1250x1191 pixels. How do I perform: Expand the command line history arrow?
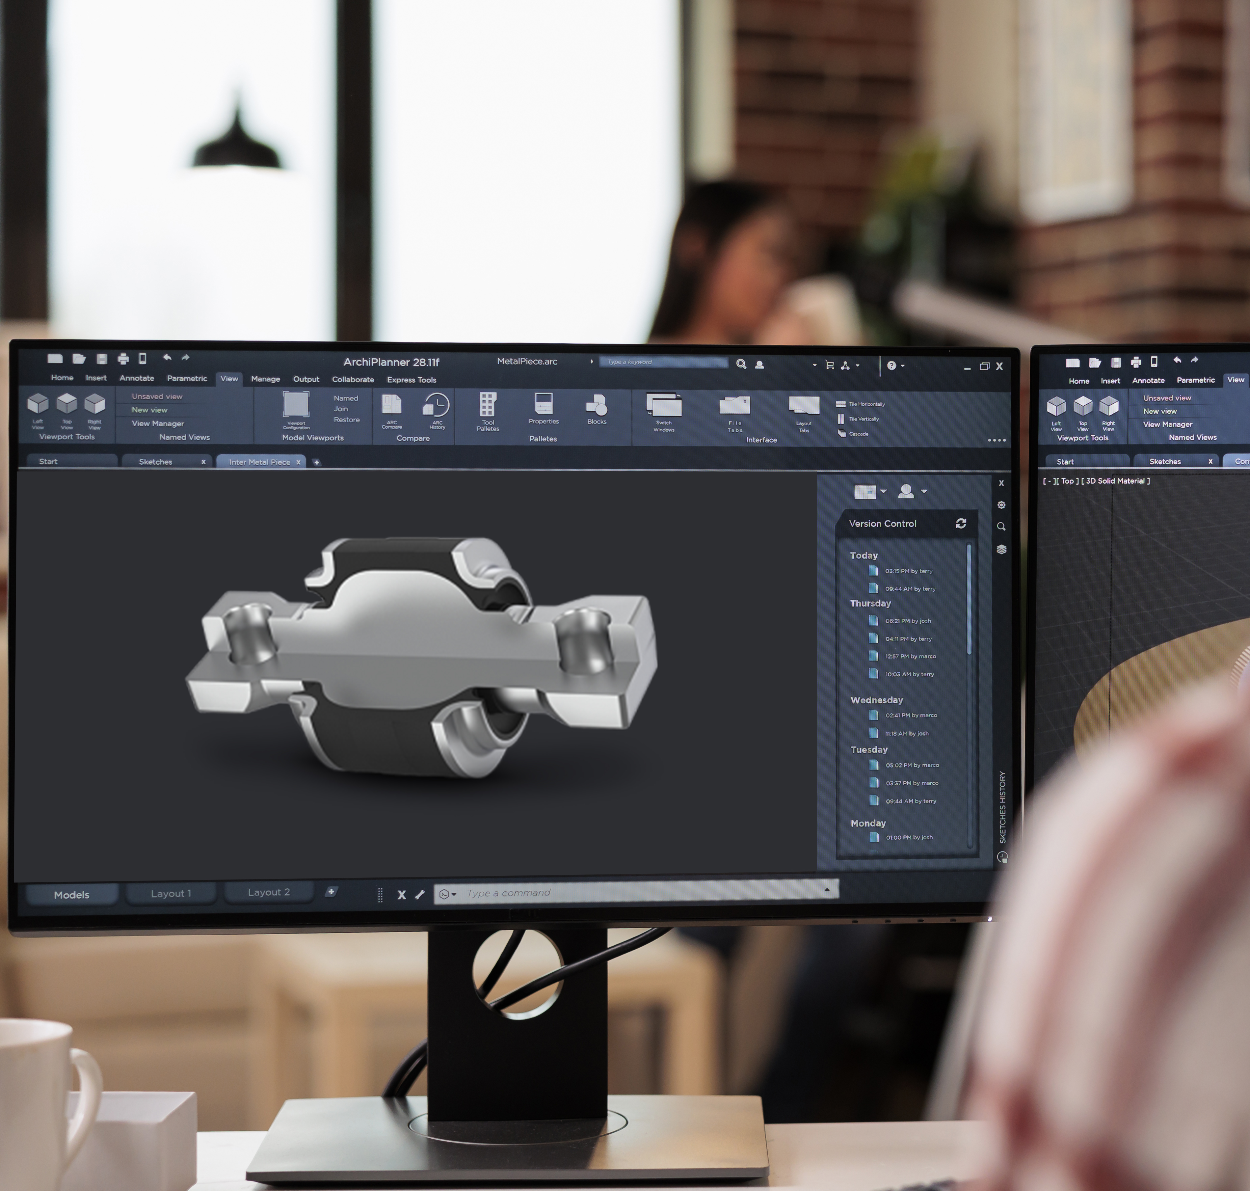click(x=827, y=889)
